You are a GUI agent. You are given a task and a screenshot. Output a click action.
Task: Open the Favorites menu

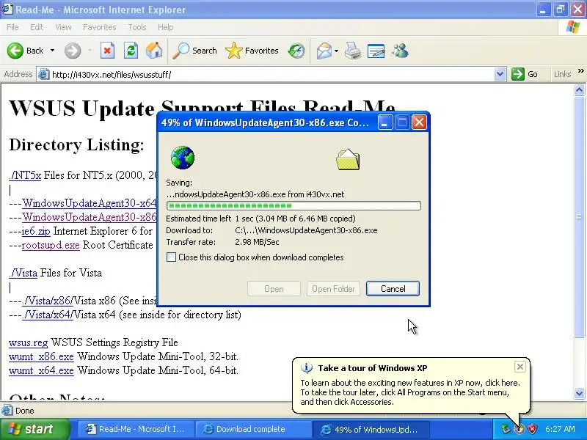100,27
